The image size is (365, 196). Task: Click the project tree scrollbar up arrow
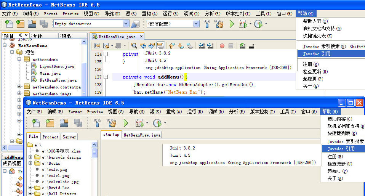84,42
